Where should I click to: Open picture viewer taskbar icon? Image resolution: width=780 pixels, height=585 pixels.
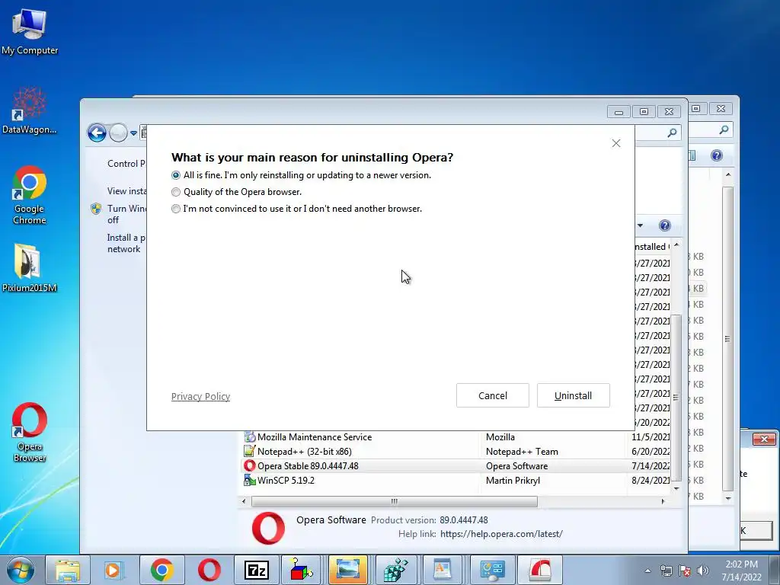tap(348, 570)
